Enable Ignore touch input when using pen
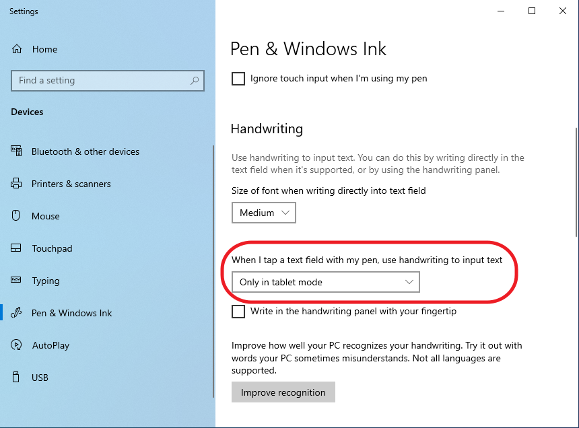579x428 pixels. click(238, 79)
